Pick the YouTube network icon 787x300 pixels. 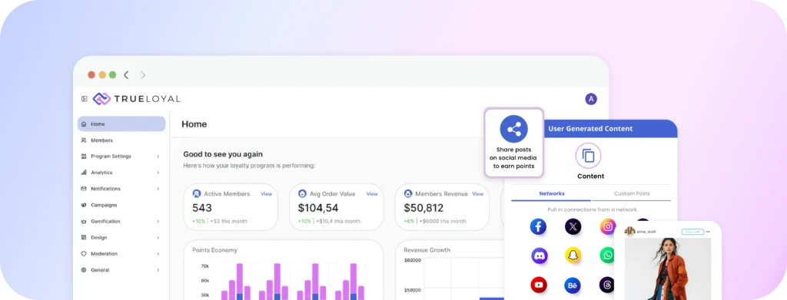pos(539,285)
